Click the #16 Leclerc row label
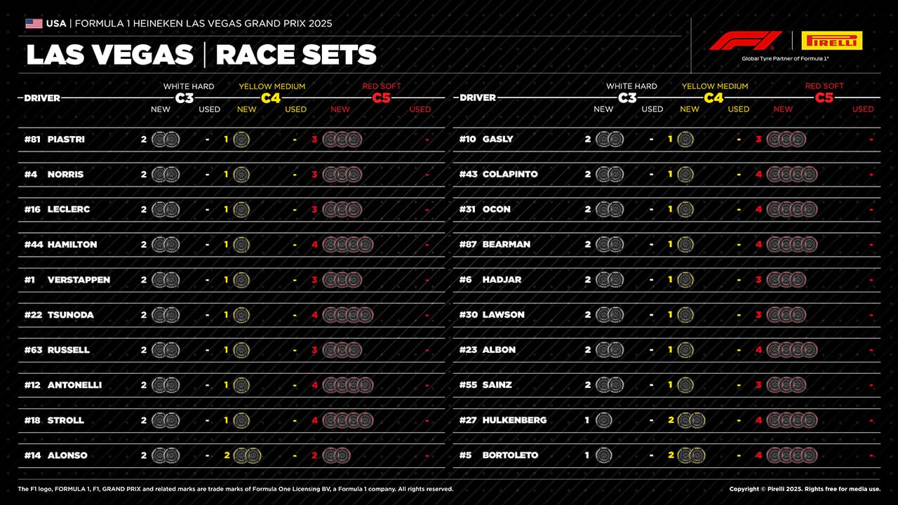The width and height of the screenshot is (898, 505). pyautogui.click(x=58, y=210)
